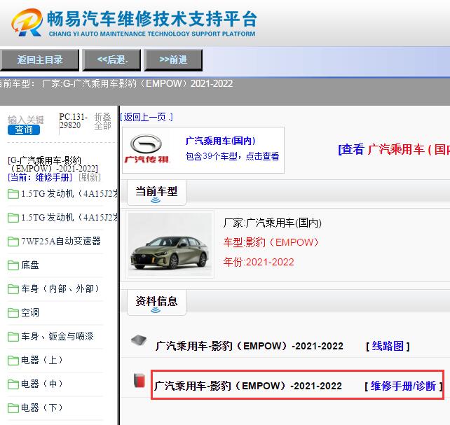The image size is (450, 425).
Task: Click [查看 广汽乘用车 link on right
Action: click(394, 150)
